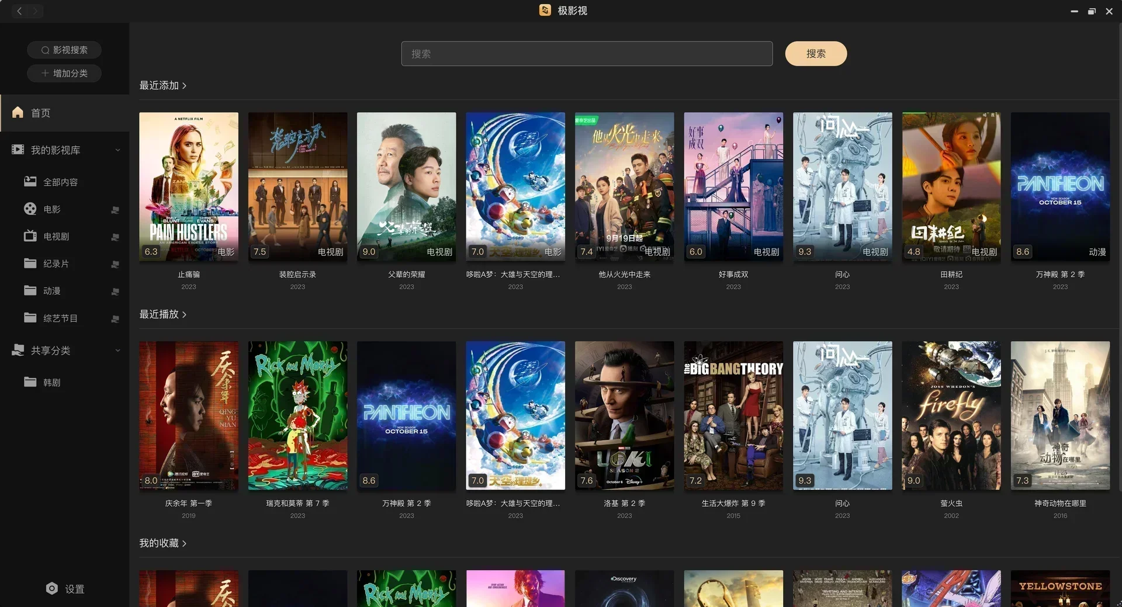
Task: Click the home icon next to 首页
Action: pos(18,112)
